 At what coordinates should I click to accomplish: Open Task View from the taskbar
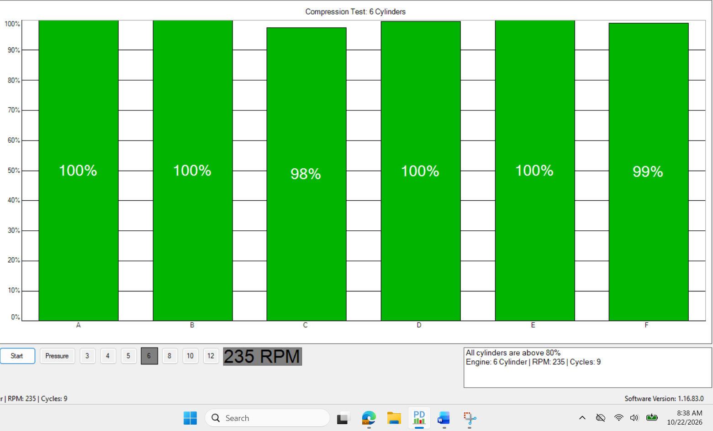pyautogui.click(x=343, y=418)
